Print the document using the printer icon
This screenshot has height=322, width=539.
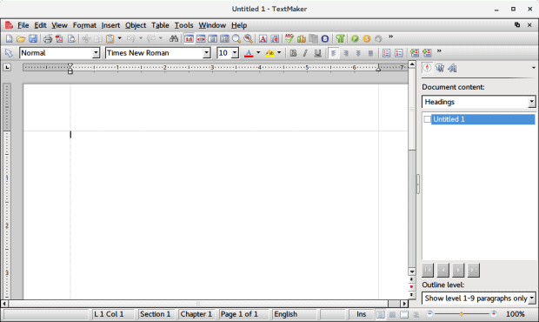pos(48,38)
